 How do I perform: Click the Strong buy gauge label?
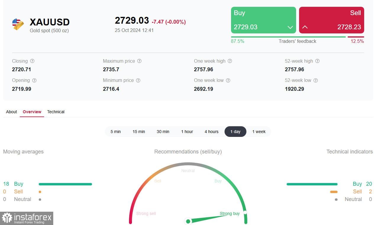click(x=230, y=213)
